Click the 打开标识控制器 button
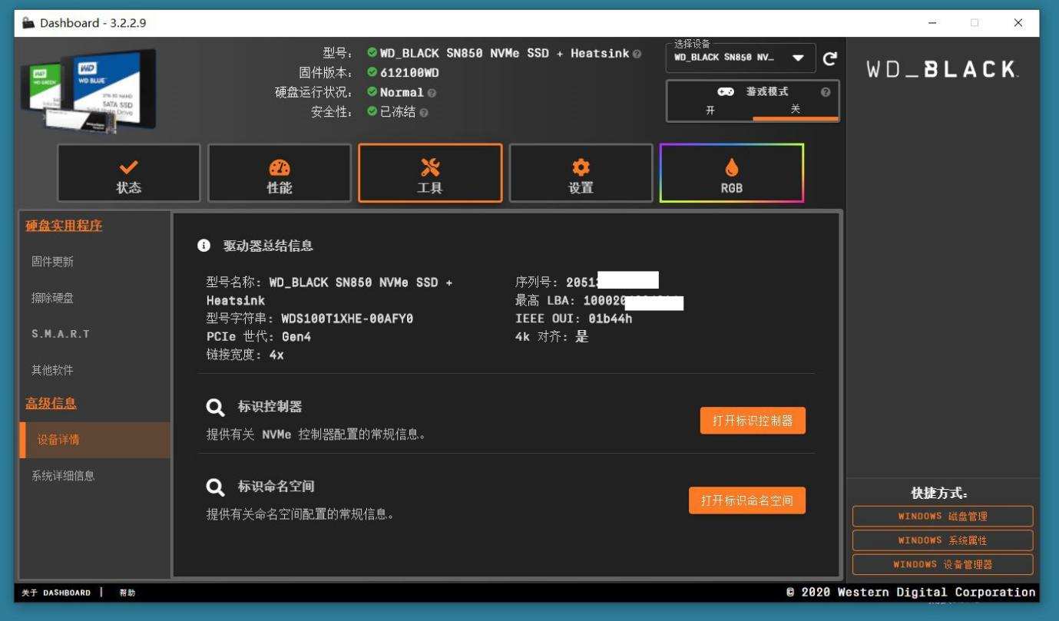This screenshot has width=1059, height=621. (753, 421)
